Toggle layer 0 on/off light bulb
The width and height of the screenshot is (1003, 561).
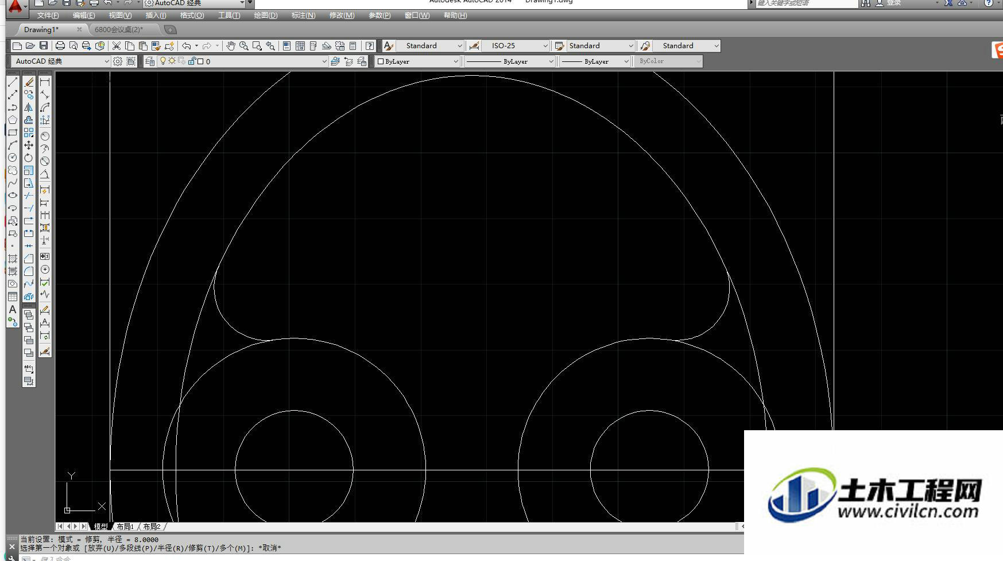(x=163, y=61)
